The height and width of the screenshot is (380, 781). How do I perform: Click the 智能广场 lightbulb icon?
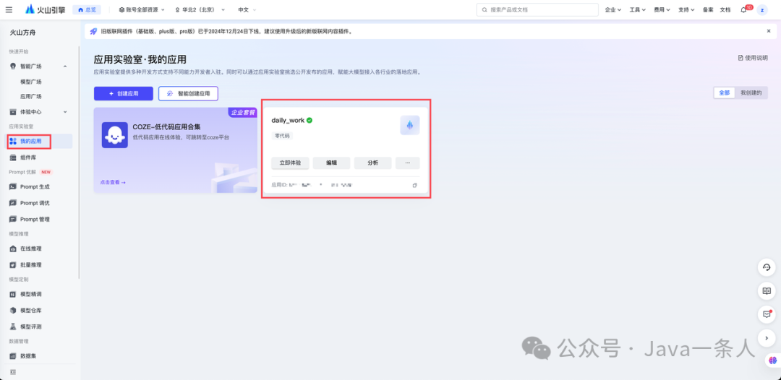(13, 66)
